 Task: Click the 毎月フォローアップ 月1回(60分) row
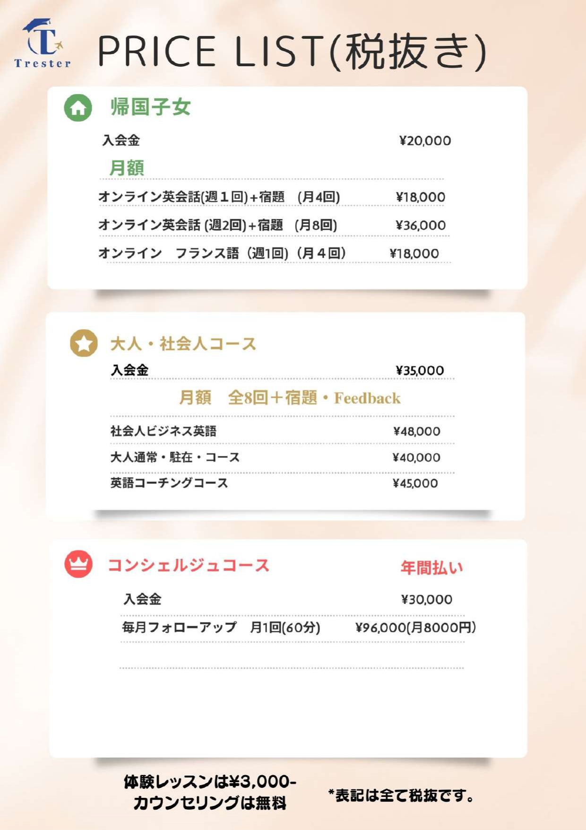point(299,628)
